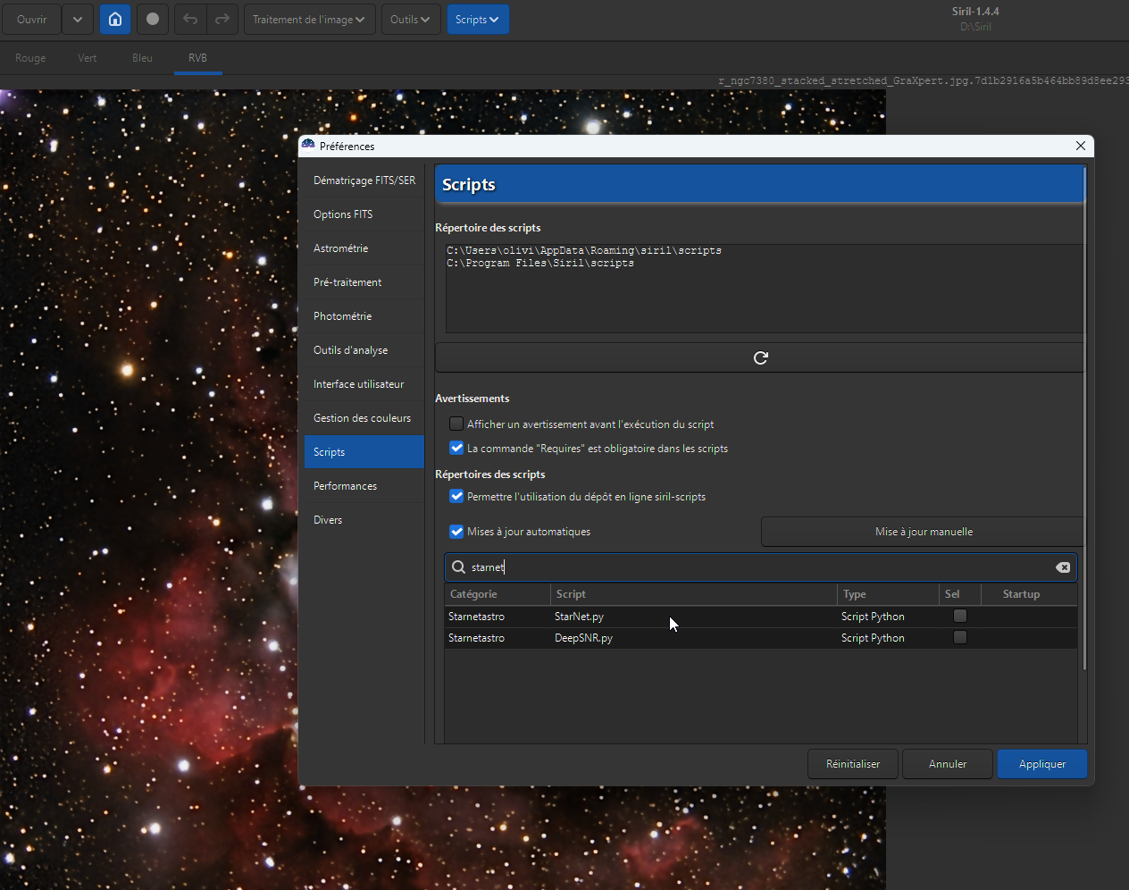Click the Annuler button
1129x890 pixels.
[948, 764]
